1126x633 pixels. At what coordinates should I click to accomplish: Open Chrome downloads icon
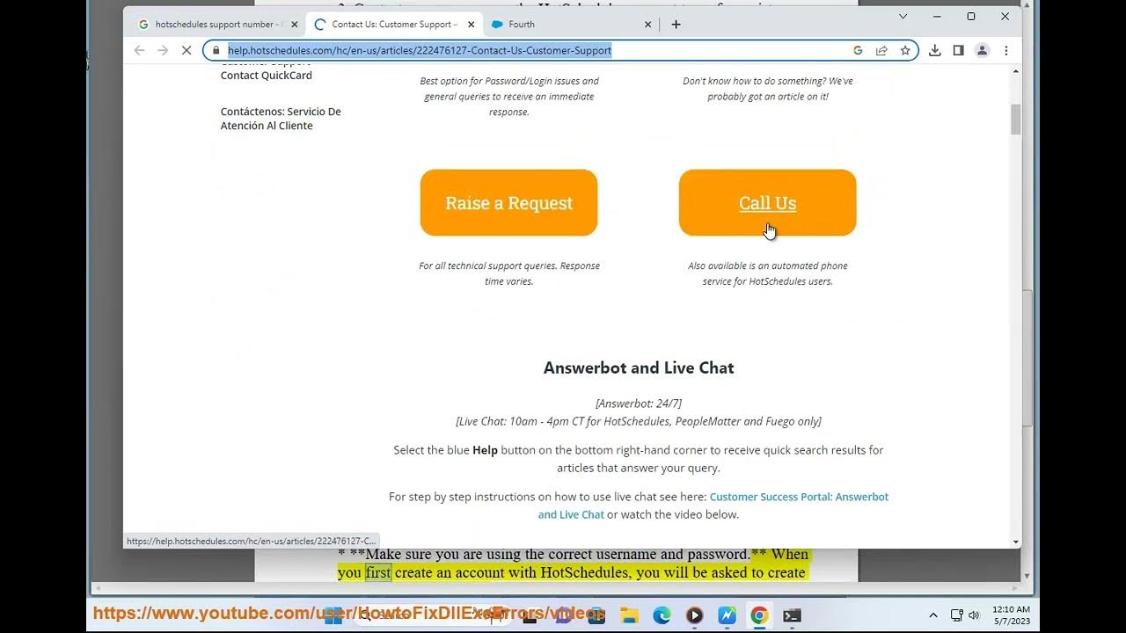click(935, 51)
